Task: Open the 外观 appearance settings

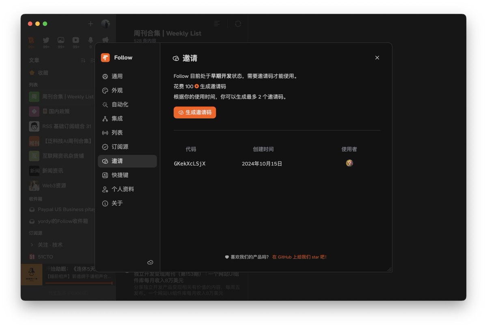Action: (127, 90)
